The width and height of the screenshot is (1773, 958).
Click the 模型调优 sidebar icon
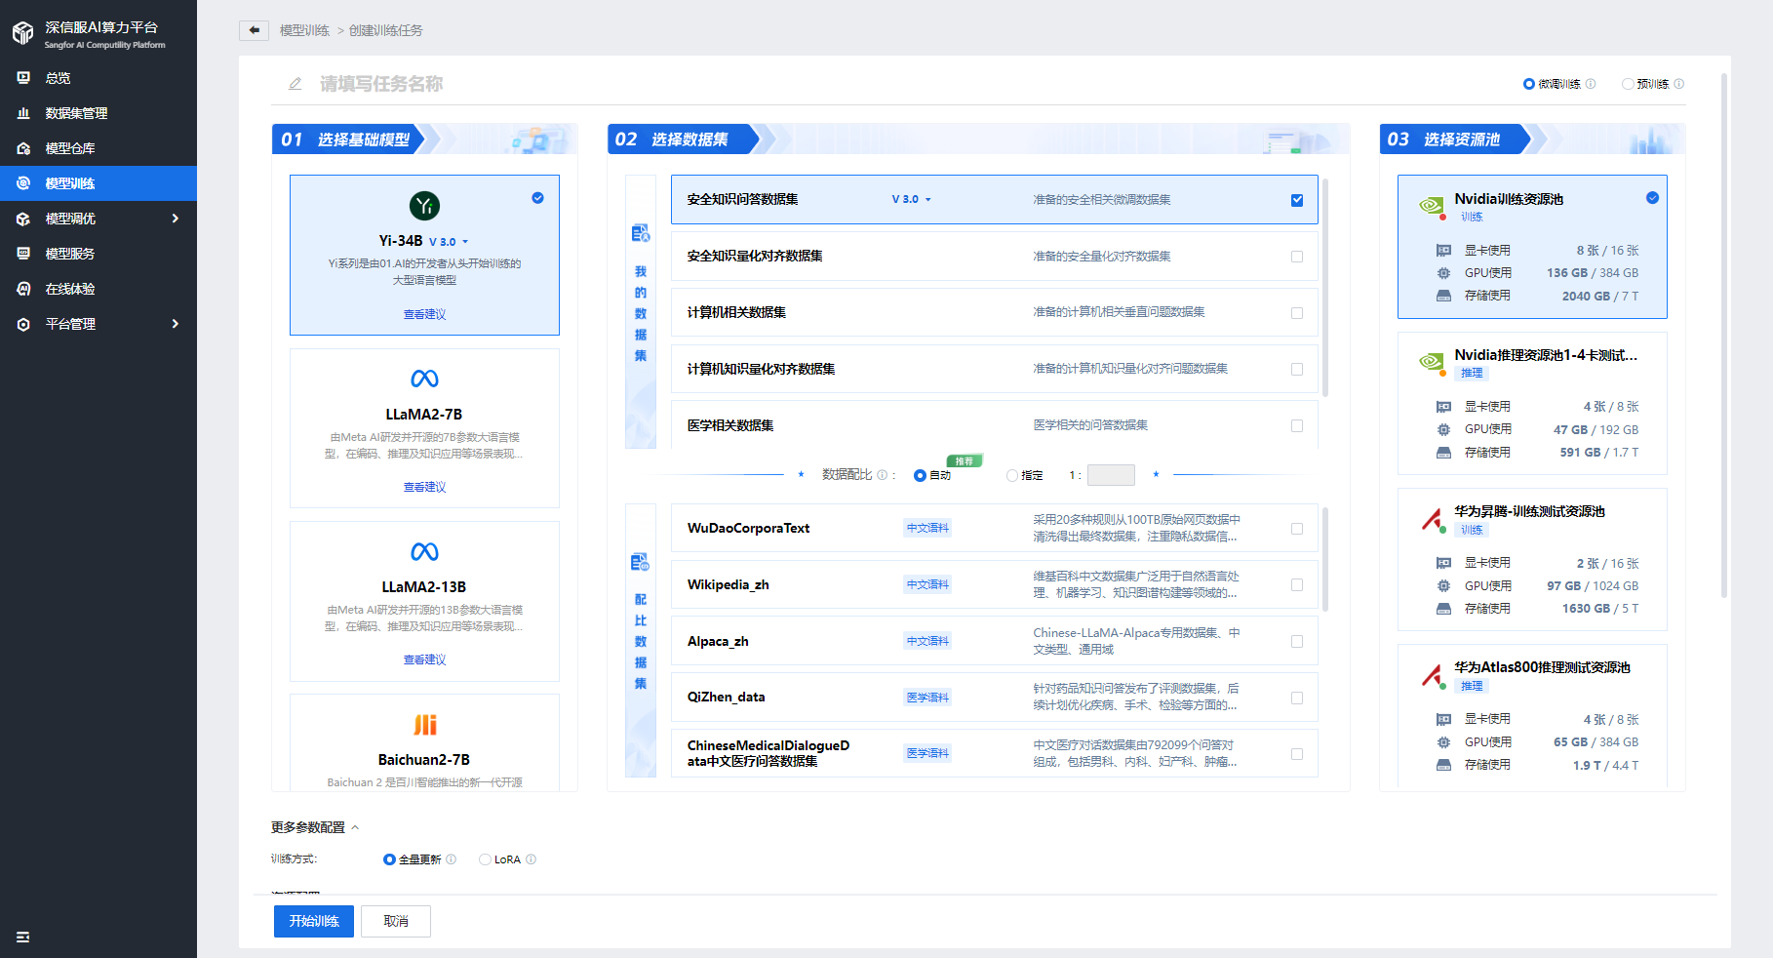(x=23, y=219)
